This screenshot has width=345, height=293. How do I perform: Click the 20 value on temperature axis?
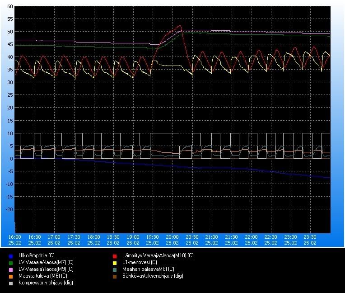(x=10, y=108)
